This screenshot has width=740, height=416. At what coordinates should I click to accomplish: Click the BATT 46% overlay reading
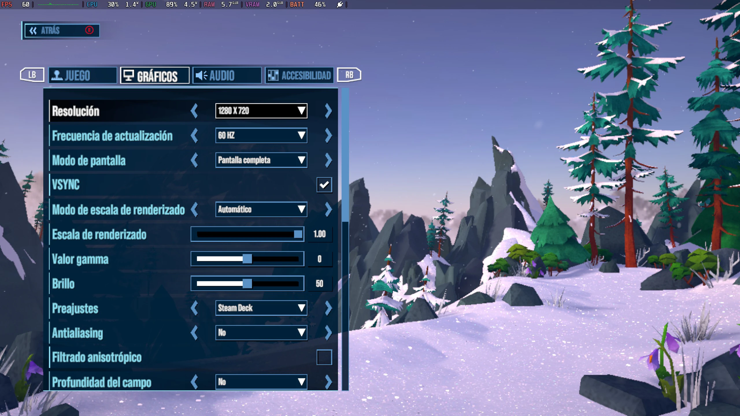pos(308,4)
